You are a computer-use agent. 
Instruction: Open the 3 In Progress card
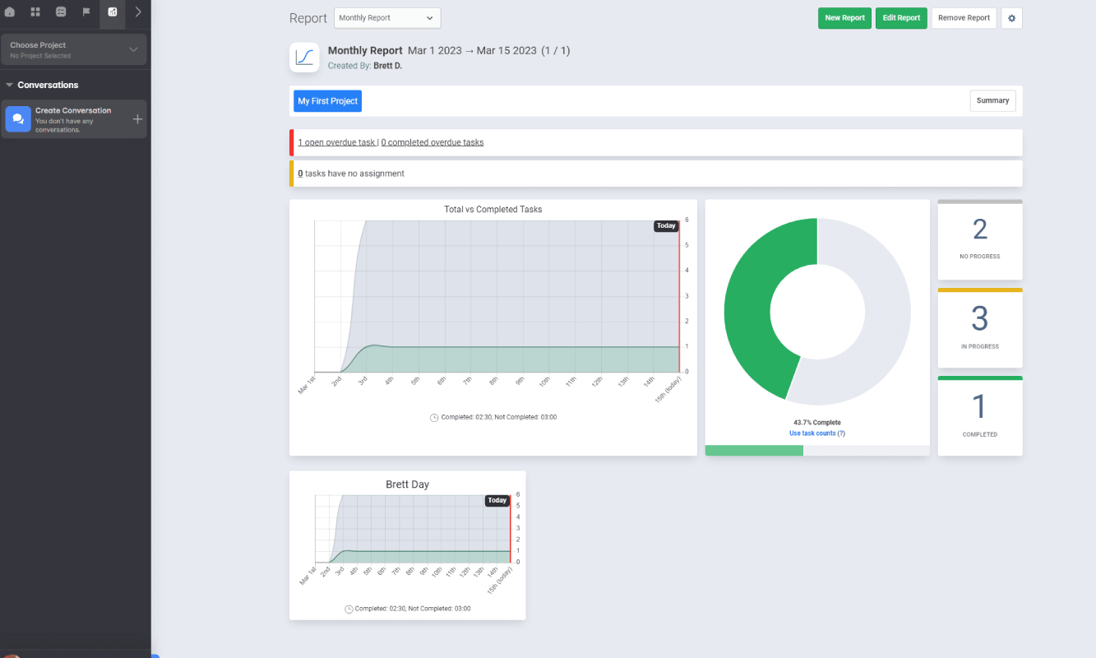(x=980, y=328)
